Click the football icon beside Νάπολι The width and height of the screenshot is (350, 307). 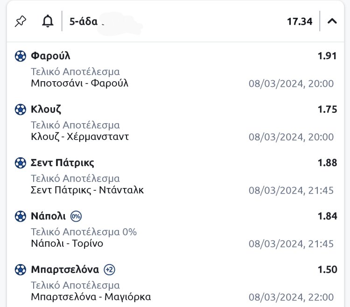point(21,216)
